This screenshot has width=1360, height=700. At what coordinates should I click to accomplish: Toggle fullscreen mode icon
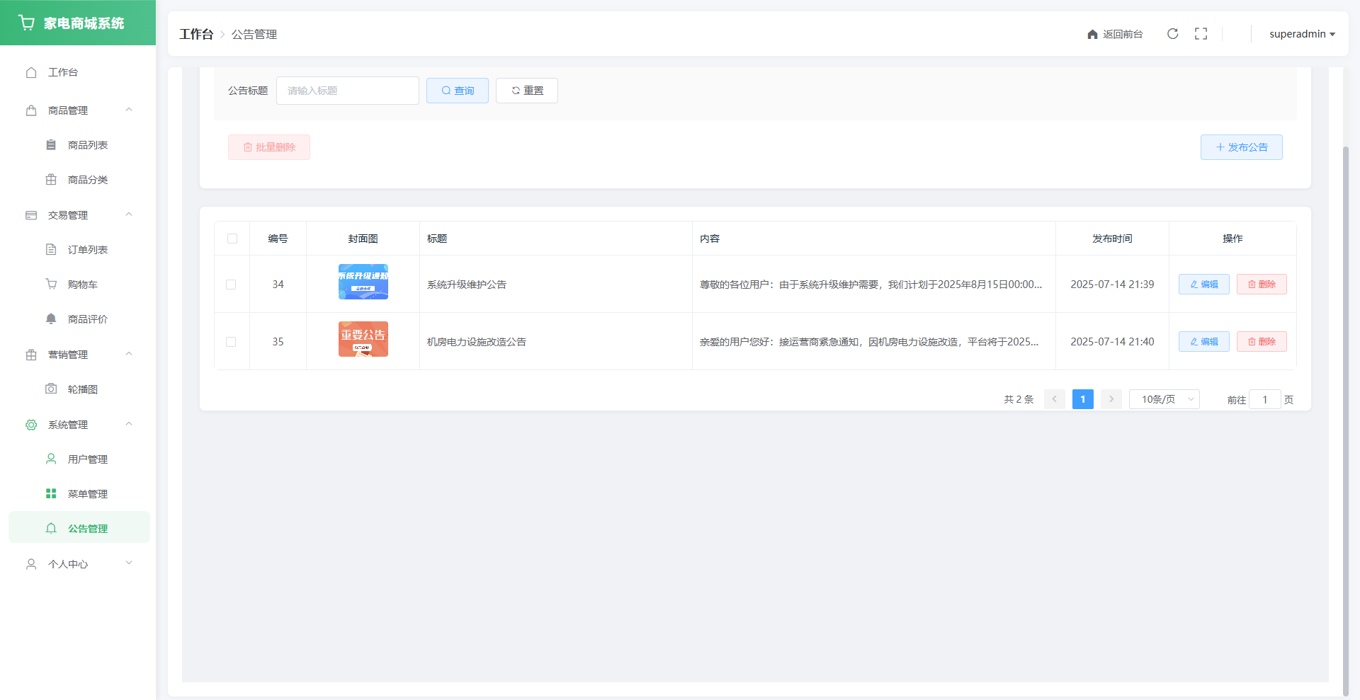1201,34
